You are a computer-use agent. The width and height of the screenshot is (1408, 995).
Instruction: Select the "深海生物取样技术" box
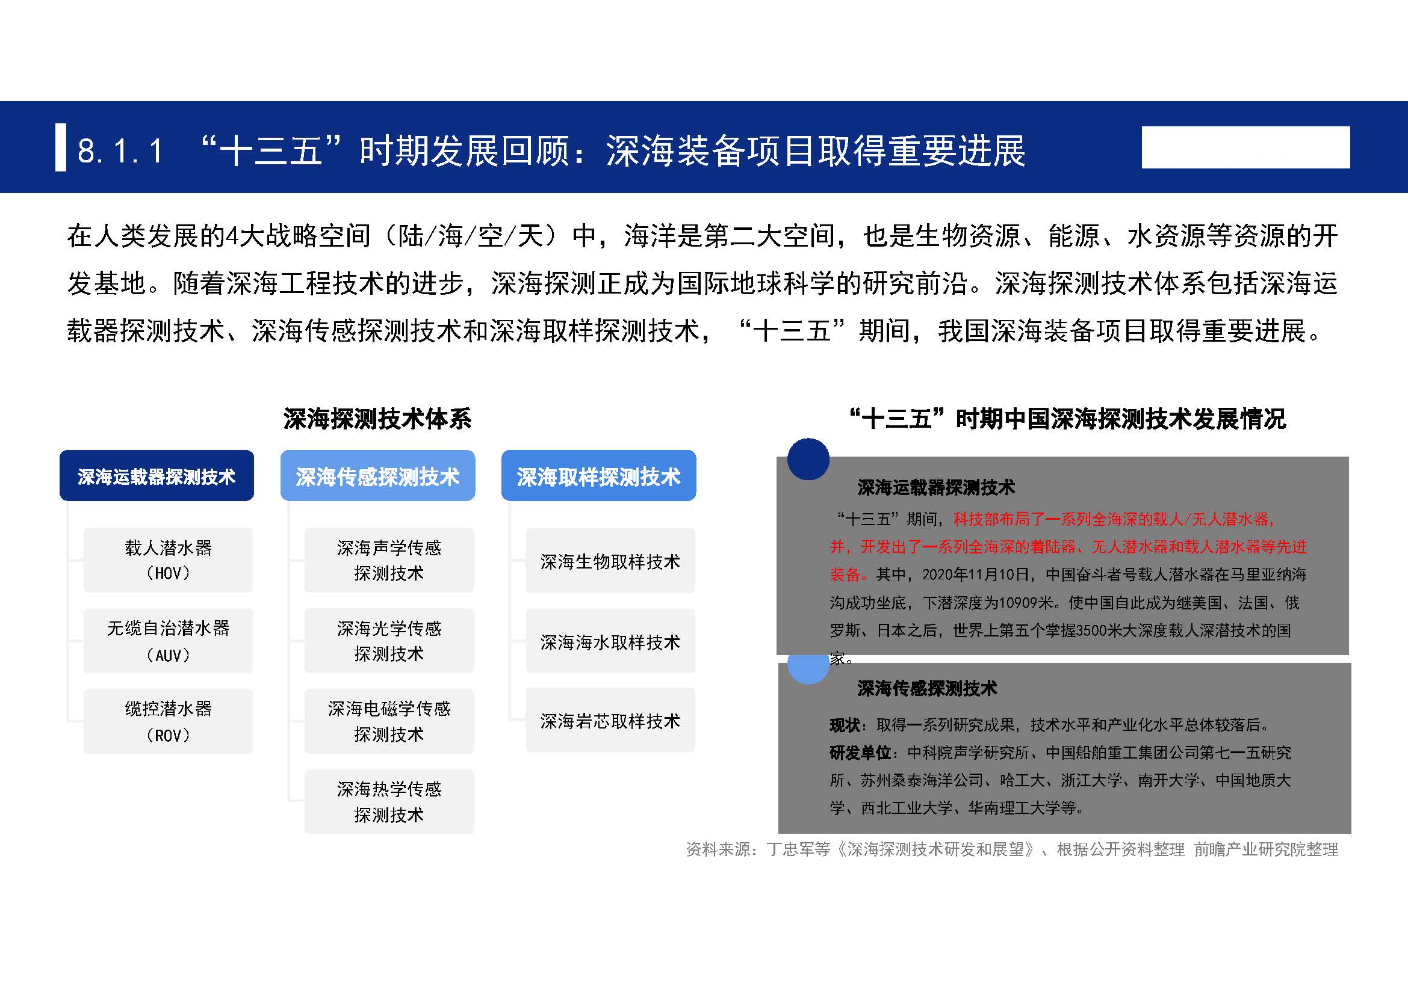[x=610, y=561]
